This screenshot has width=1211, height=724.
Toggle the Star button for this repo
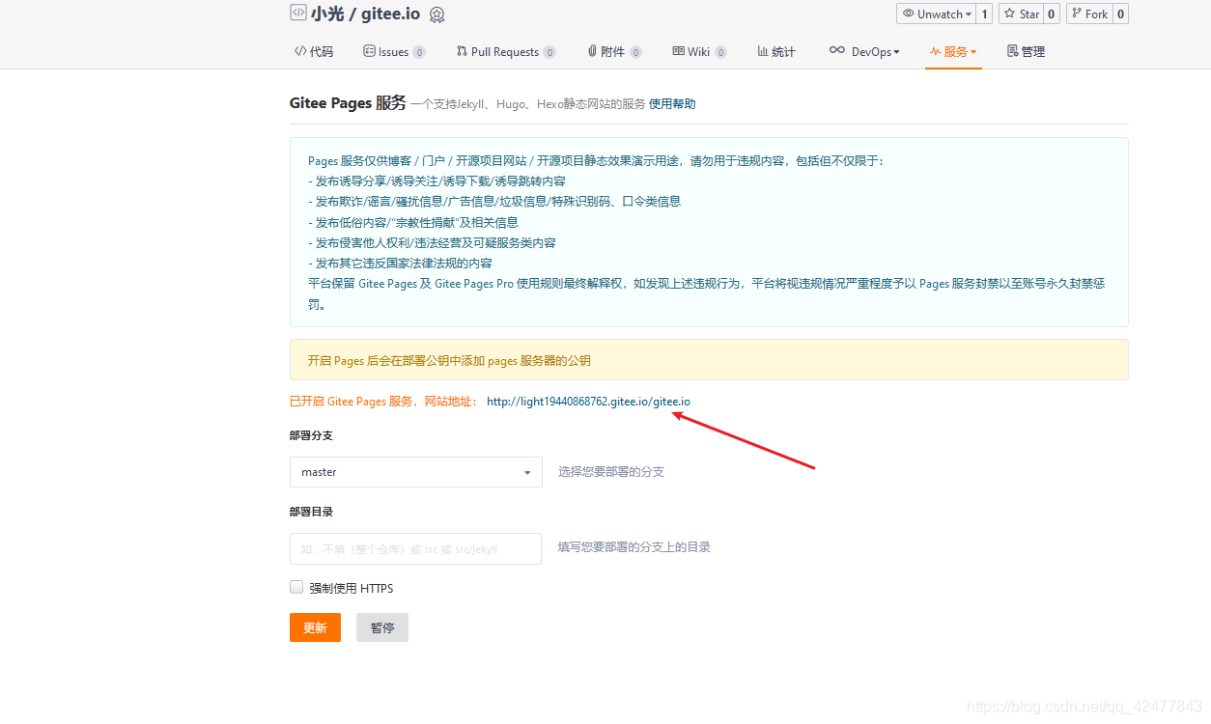(1021, 14)
